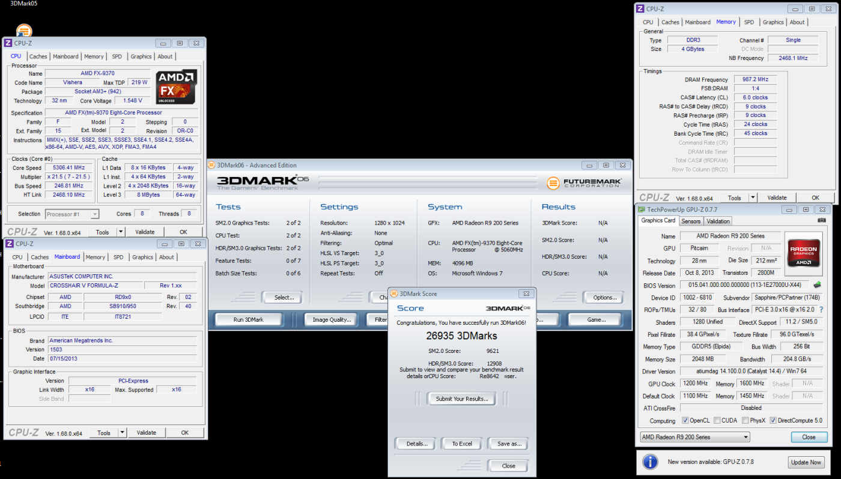Image resolution: width=841 pixels, height=479 pixels.
Task: Click Validate in the CPU-Z Memory window
Action: tap(777, 197)
